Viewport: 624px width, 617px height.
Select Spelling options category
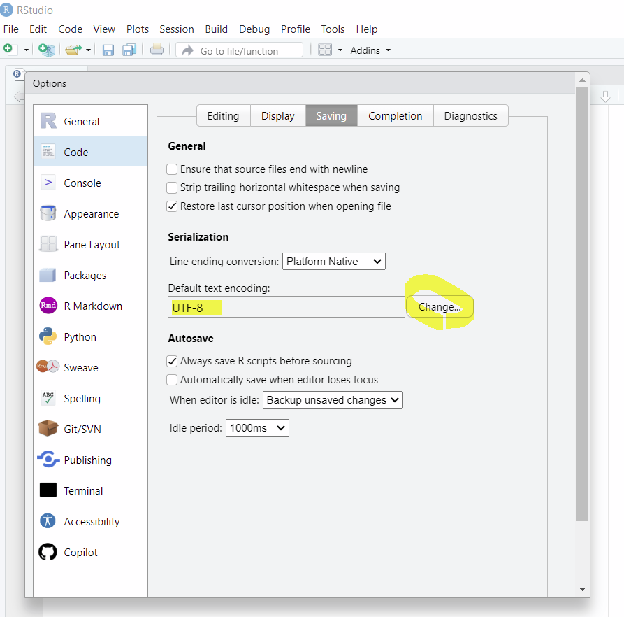pyautogui.click(x=91, y=398)
